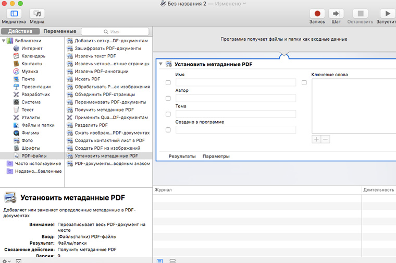This screenshot has height=263, width=396.
Task: Select the Искать PDF action
Action: coord(108,79)
